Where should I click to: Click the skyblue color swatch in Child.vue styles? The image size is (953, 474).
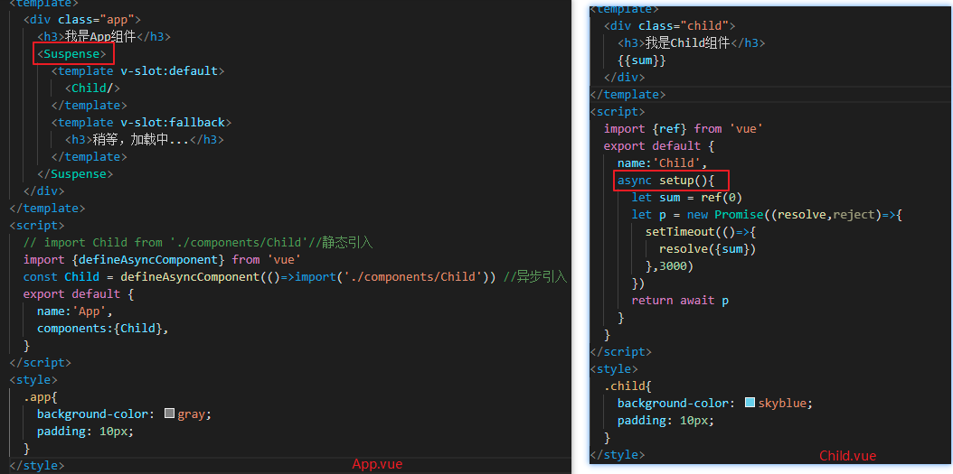point(750,403)
